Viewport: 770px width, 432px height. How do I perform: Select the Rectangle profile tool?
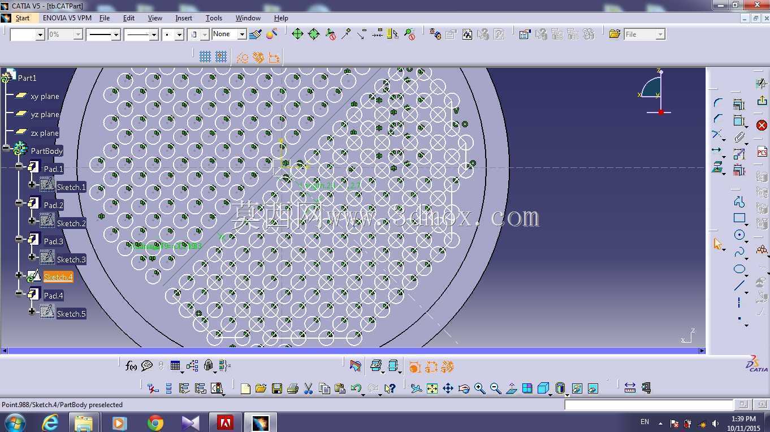739,218
